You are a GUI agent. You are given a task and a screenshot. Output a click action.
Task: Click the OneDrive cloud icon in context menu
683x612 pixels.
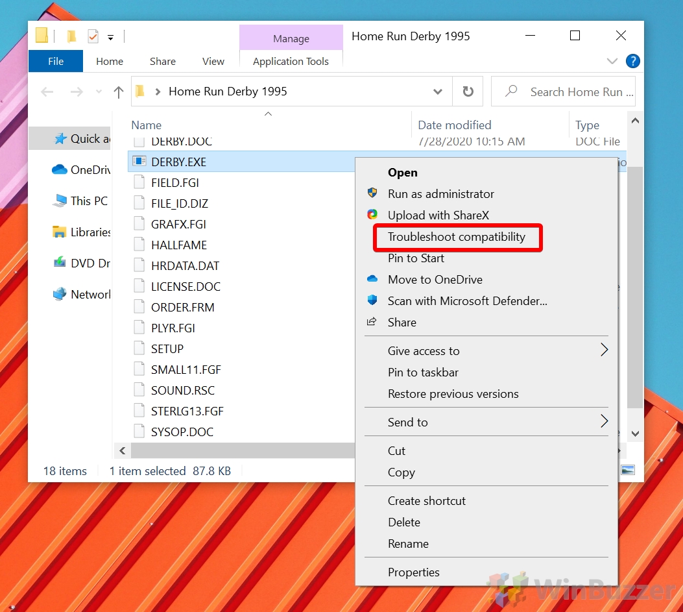pos(372,279)
